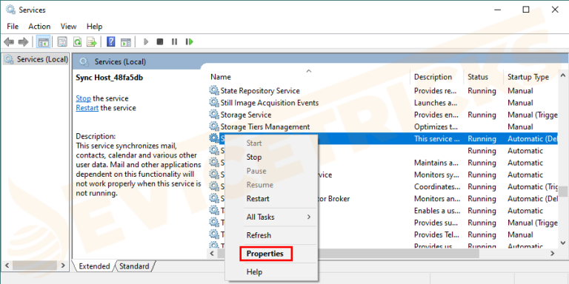
Task: Click the Pause Service toolbar icon
Action: click(x=175, y=42)
